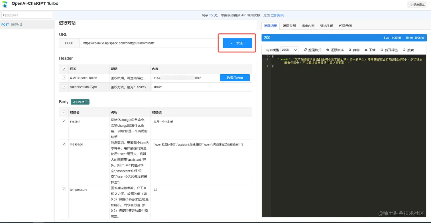The height and width of the screenshot is (223, 431).
Task: Click the OpenAI-ChatGPT Turbo logo icon
Action: (5, 5)
